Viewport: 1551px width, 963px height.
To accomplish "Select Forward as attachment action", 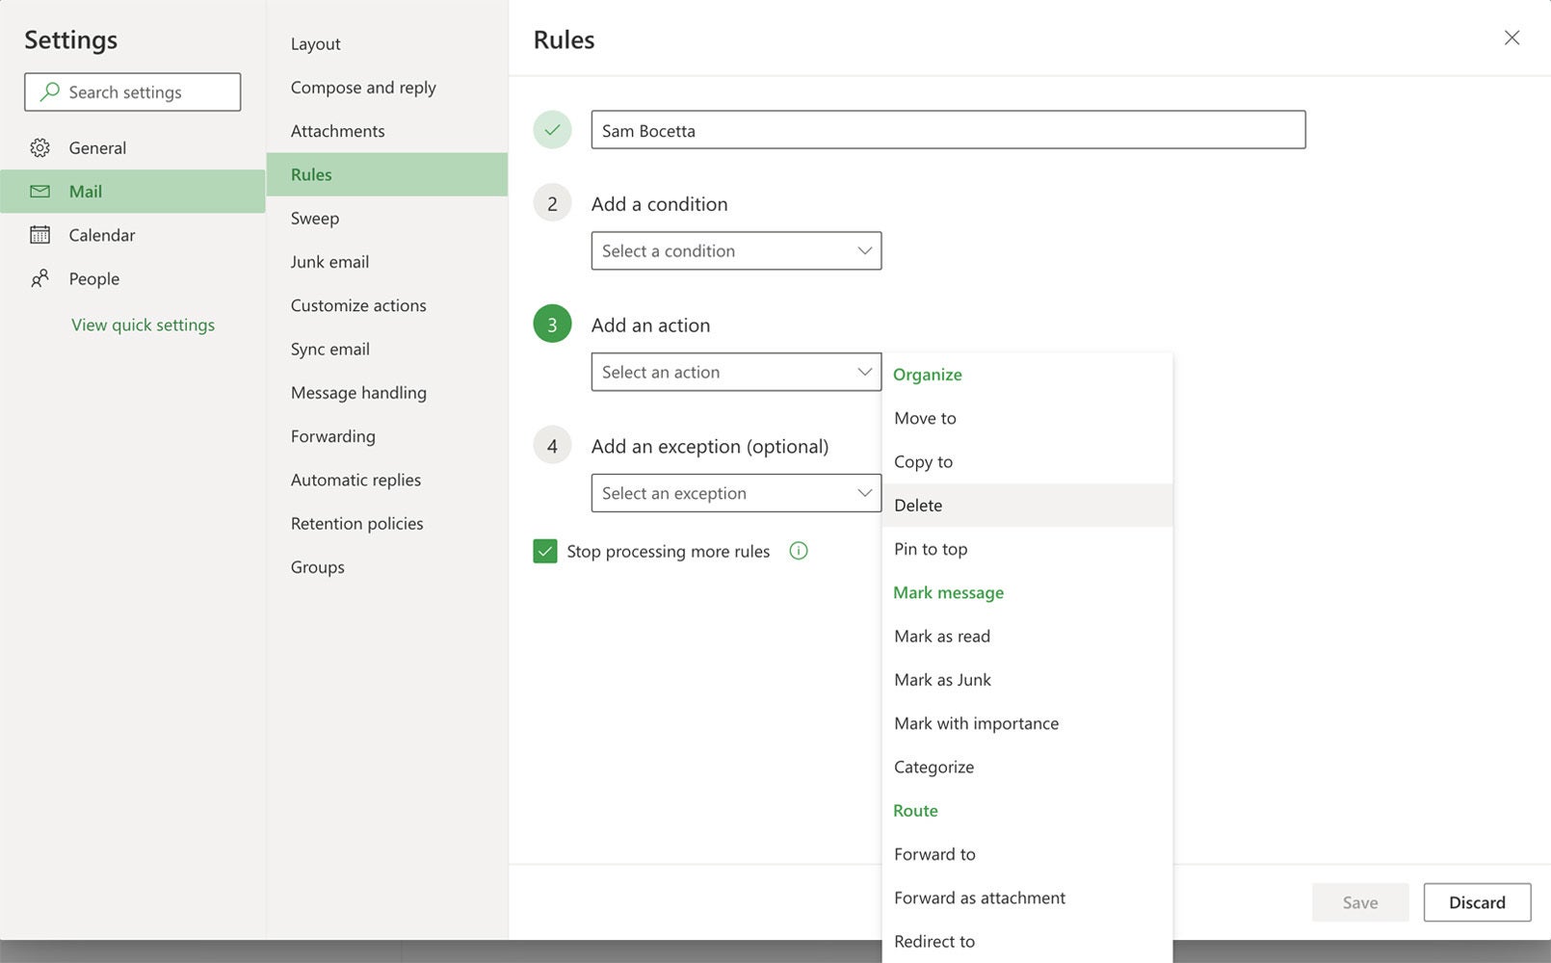I will [1027, 898].
